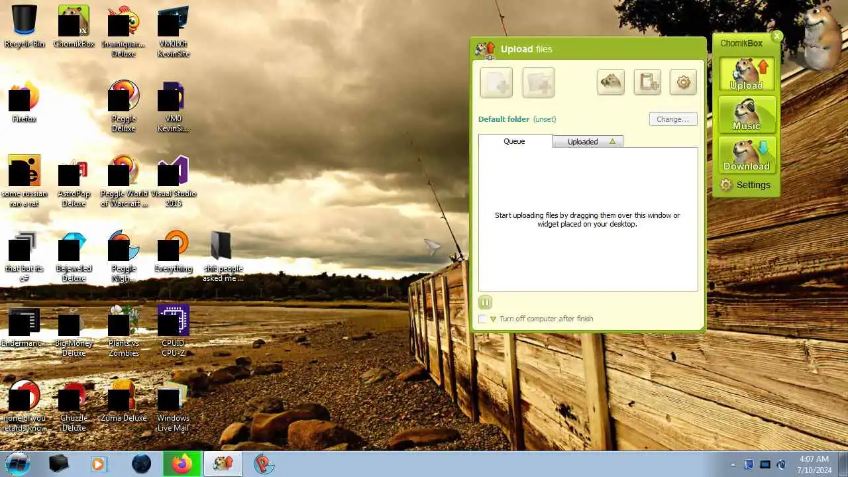Image resolution: width=848 pixels, height=477 pixels.
Task: Select the Insaniquarium Deluxe desktop icon
Action: tap(123, 31)
